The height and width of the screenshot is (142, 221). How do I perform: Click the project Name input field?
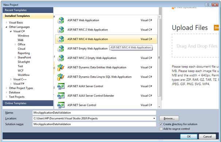[x=94, y=113]
